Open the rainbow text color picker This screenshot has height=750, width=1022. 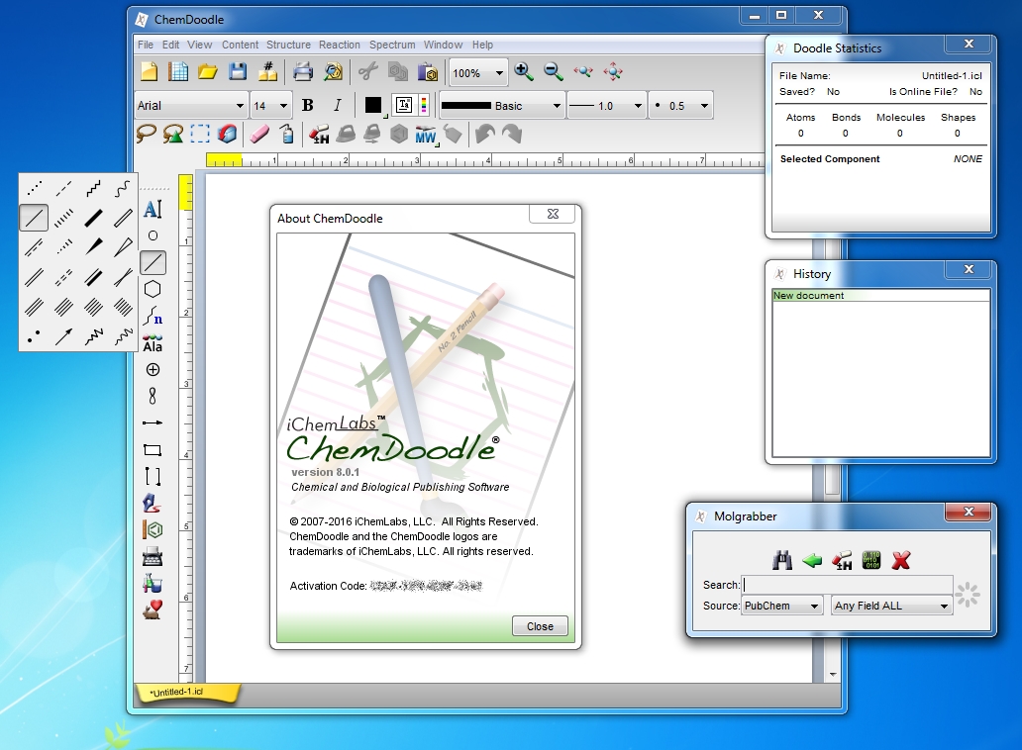click(424, 105)
